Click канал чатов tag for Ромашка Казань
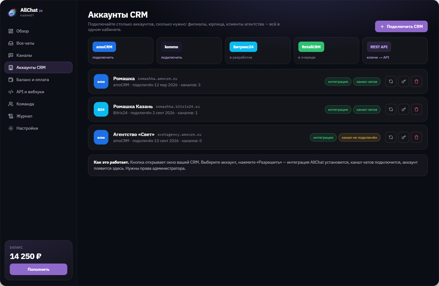Viewport: 439px width, 286px height. 367,110
